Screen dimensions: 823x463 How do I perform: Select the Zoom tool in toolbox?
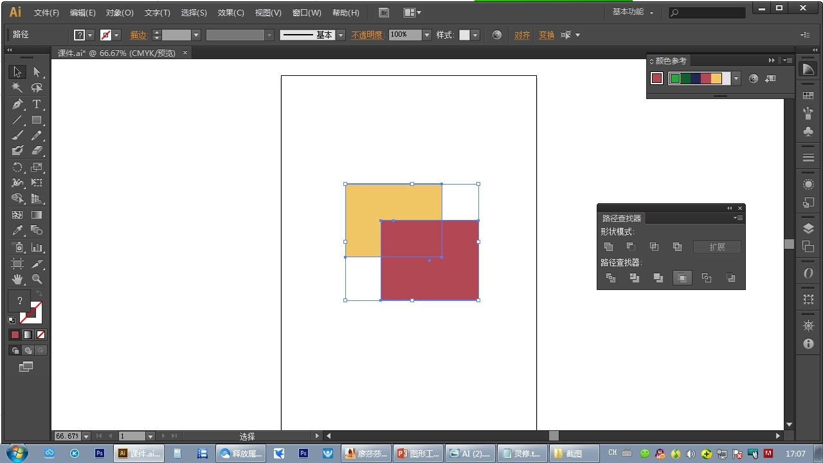pos(37,279)
